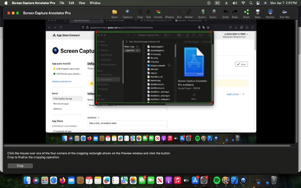
Task: Undo the last annotation
Action: point(225,14)
